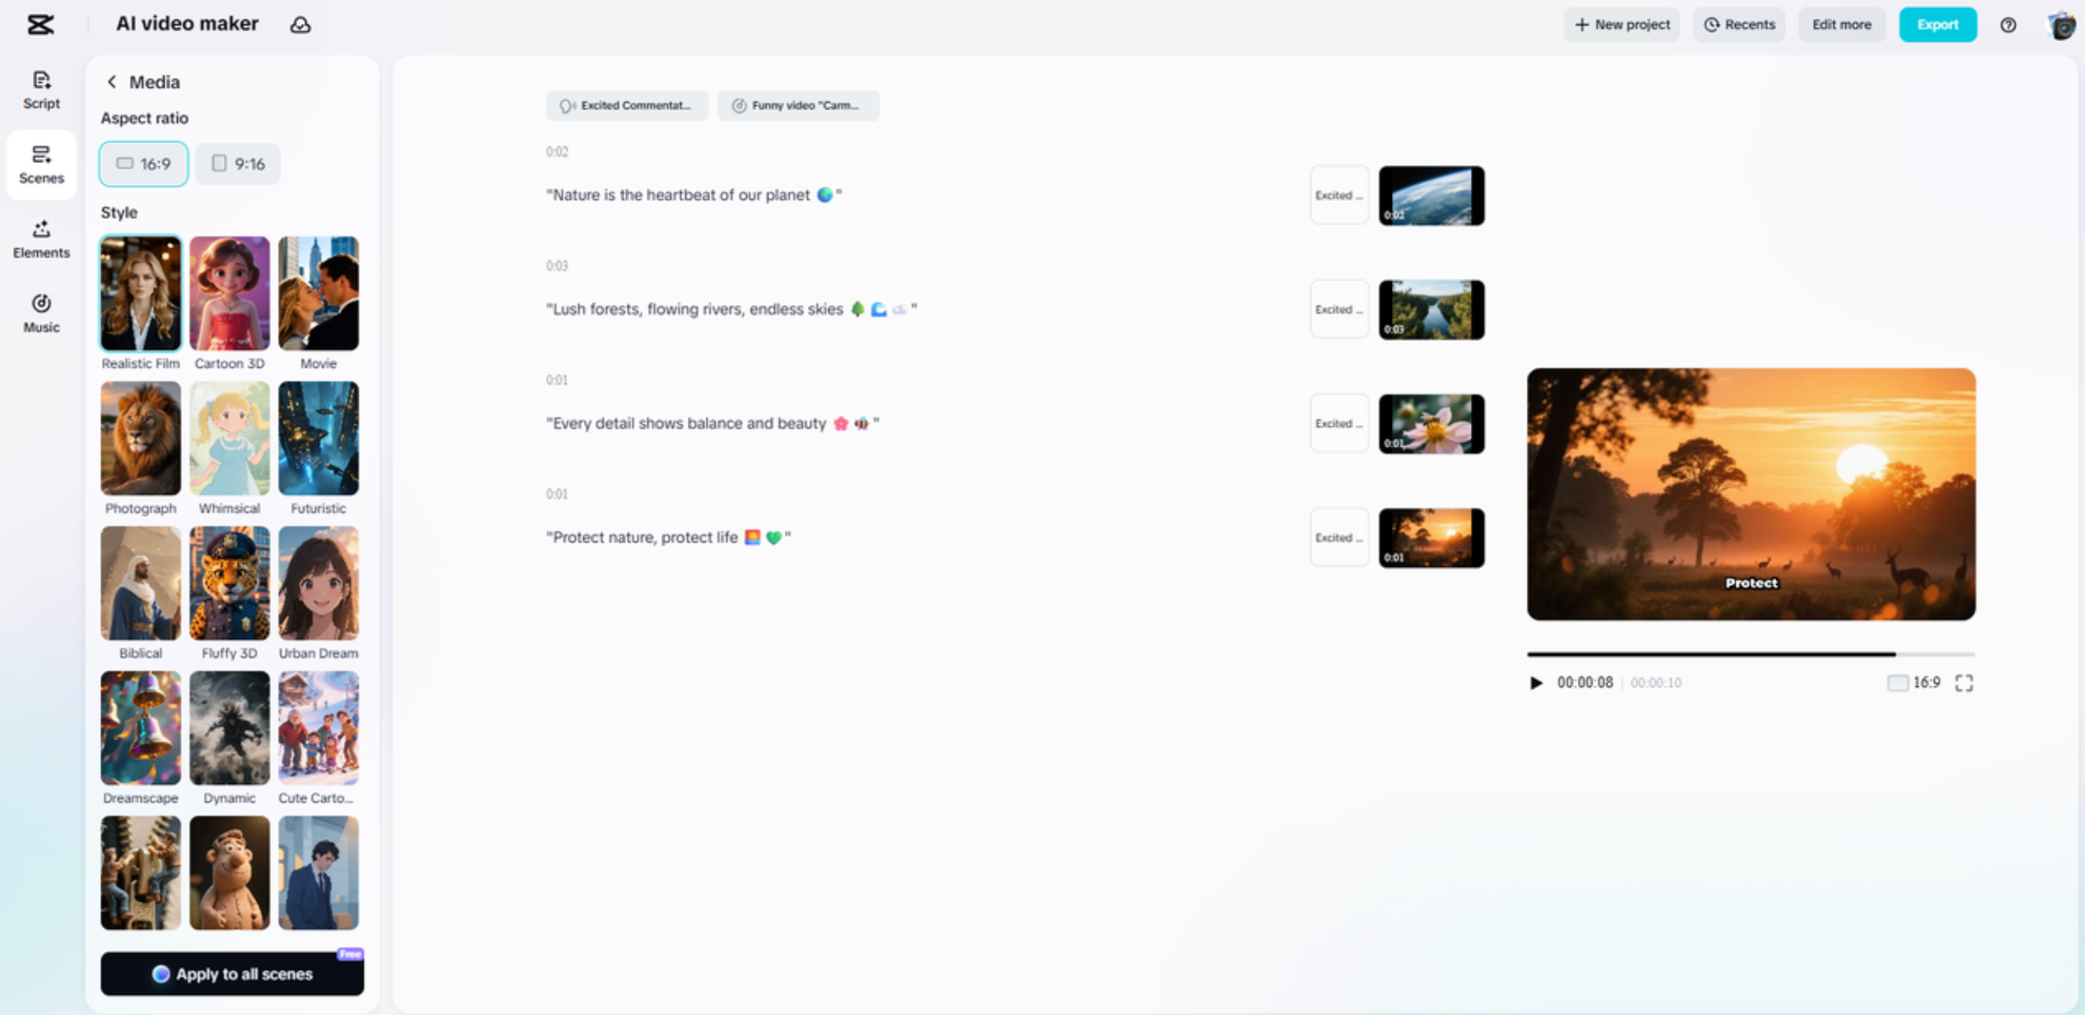Choose Movie style
This screenshot has height=1015, width=2085.
coord(319,304)
